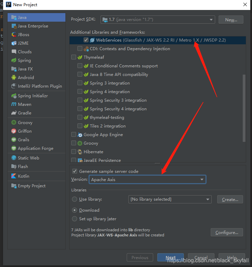
Task: Select the Java project type icon
Action: pos(14,18)
